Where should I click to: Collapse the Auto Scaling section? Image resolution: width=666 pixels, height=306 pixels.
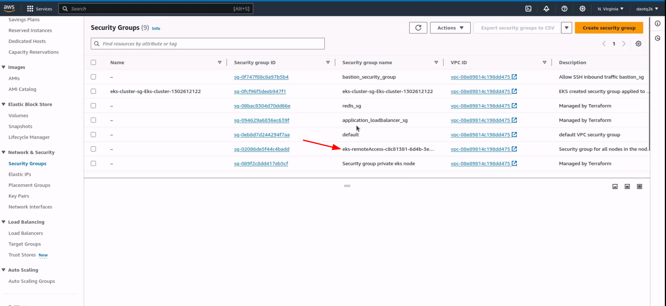(3, 270)
